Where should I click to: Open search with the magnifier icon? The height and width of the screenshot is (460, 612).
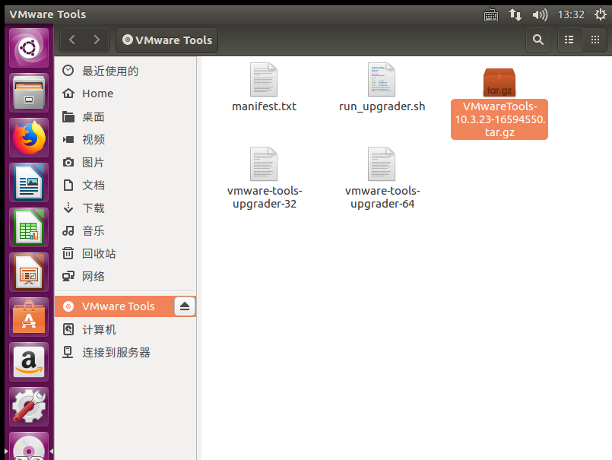pyautogui.click(x=537, y=40)
